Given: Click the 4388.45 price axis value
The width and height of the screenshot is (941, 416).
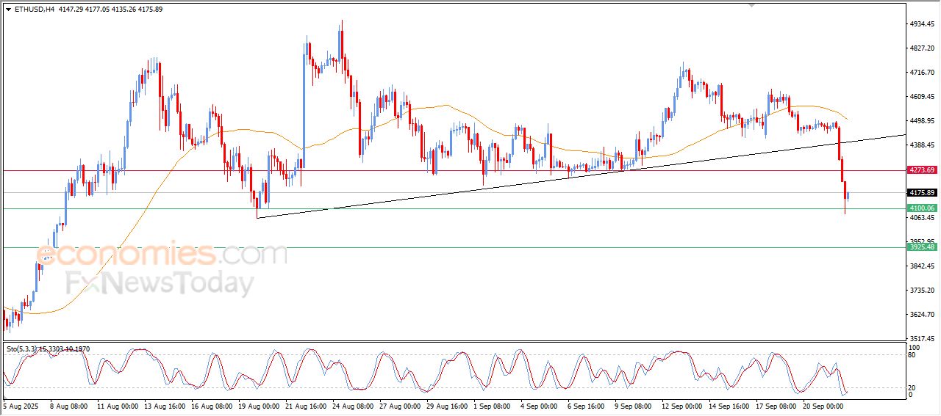Looking at the screenshot, I should 922,145.
